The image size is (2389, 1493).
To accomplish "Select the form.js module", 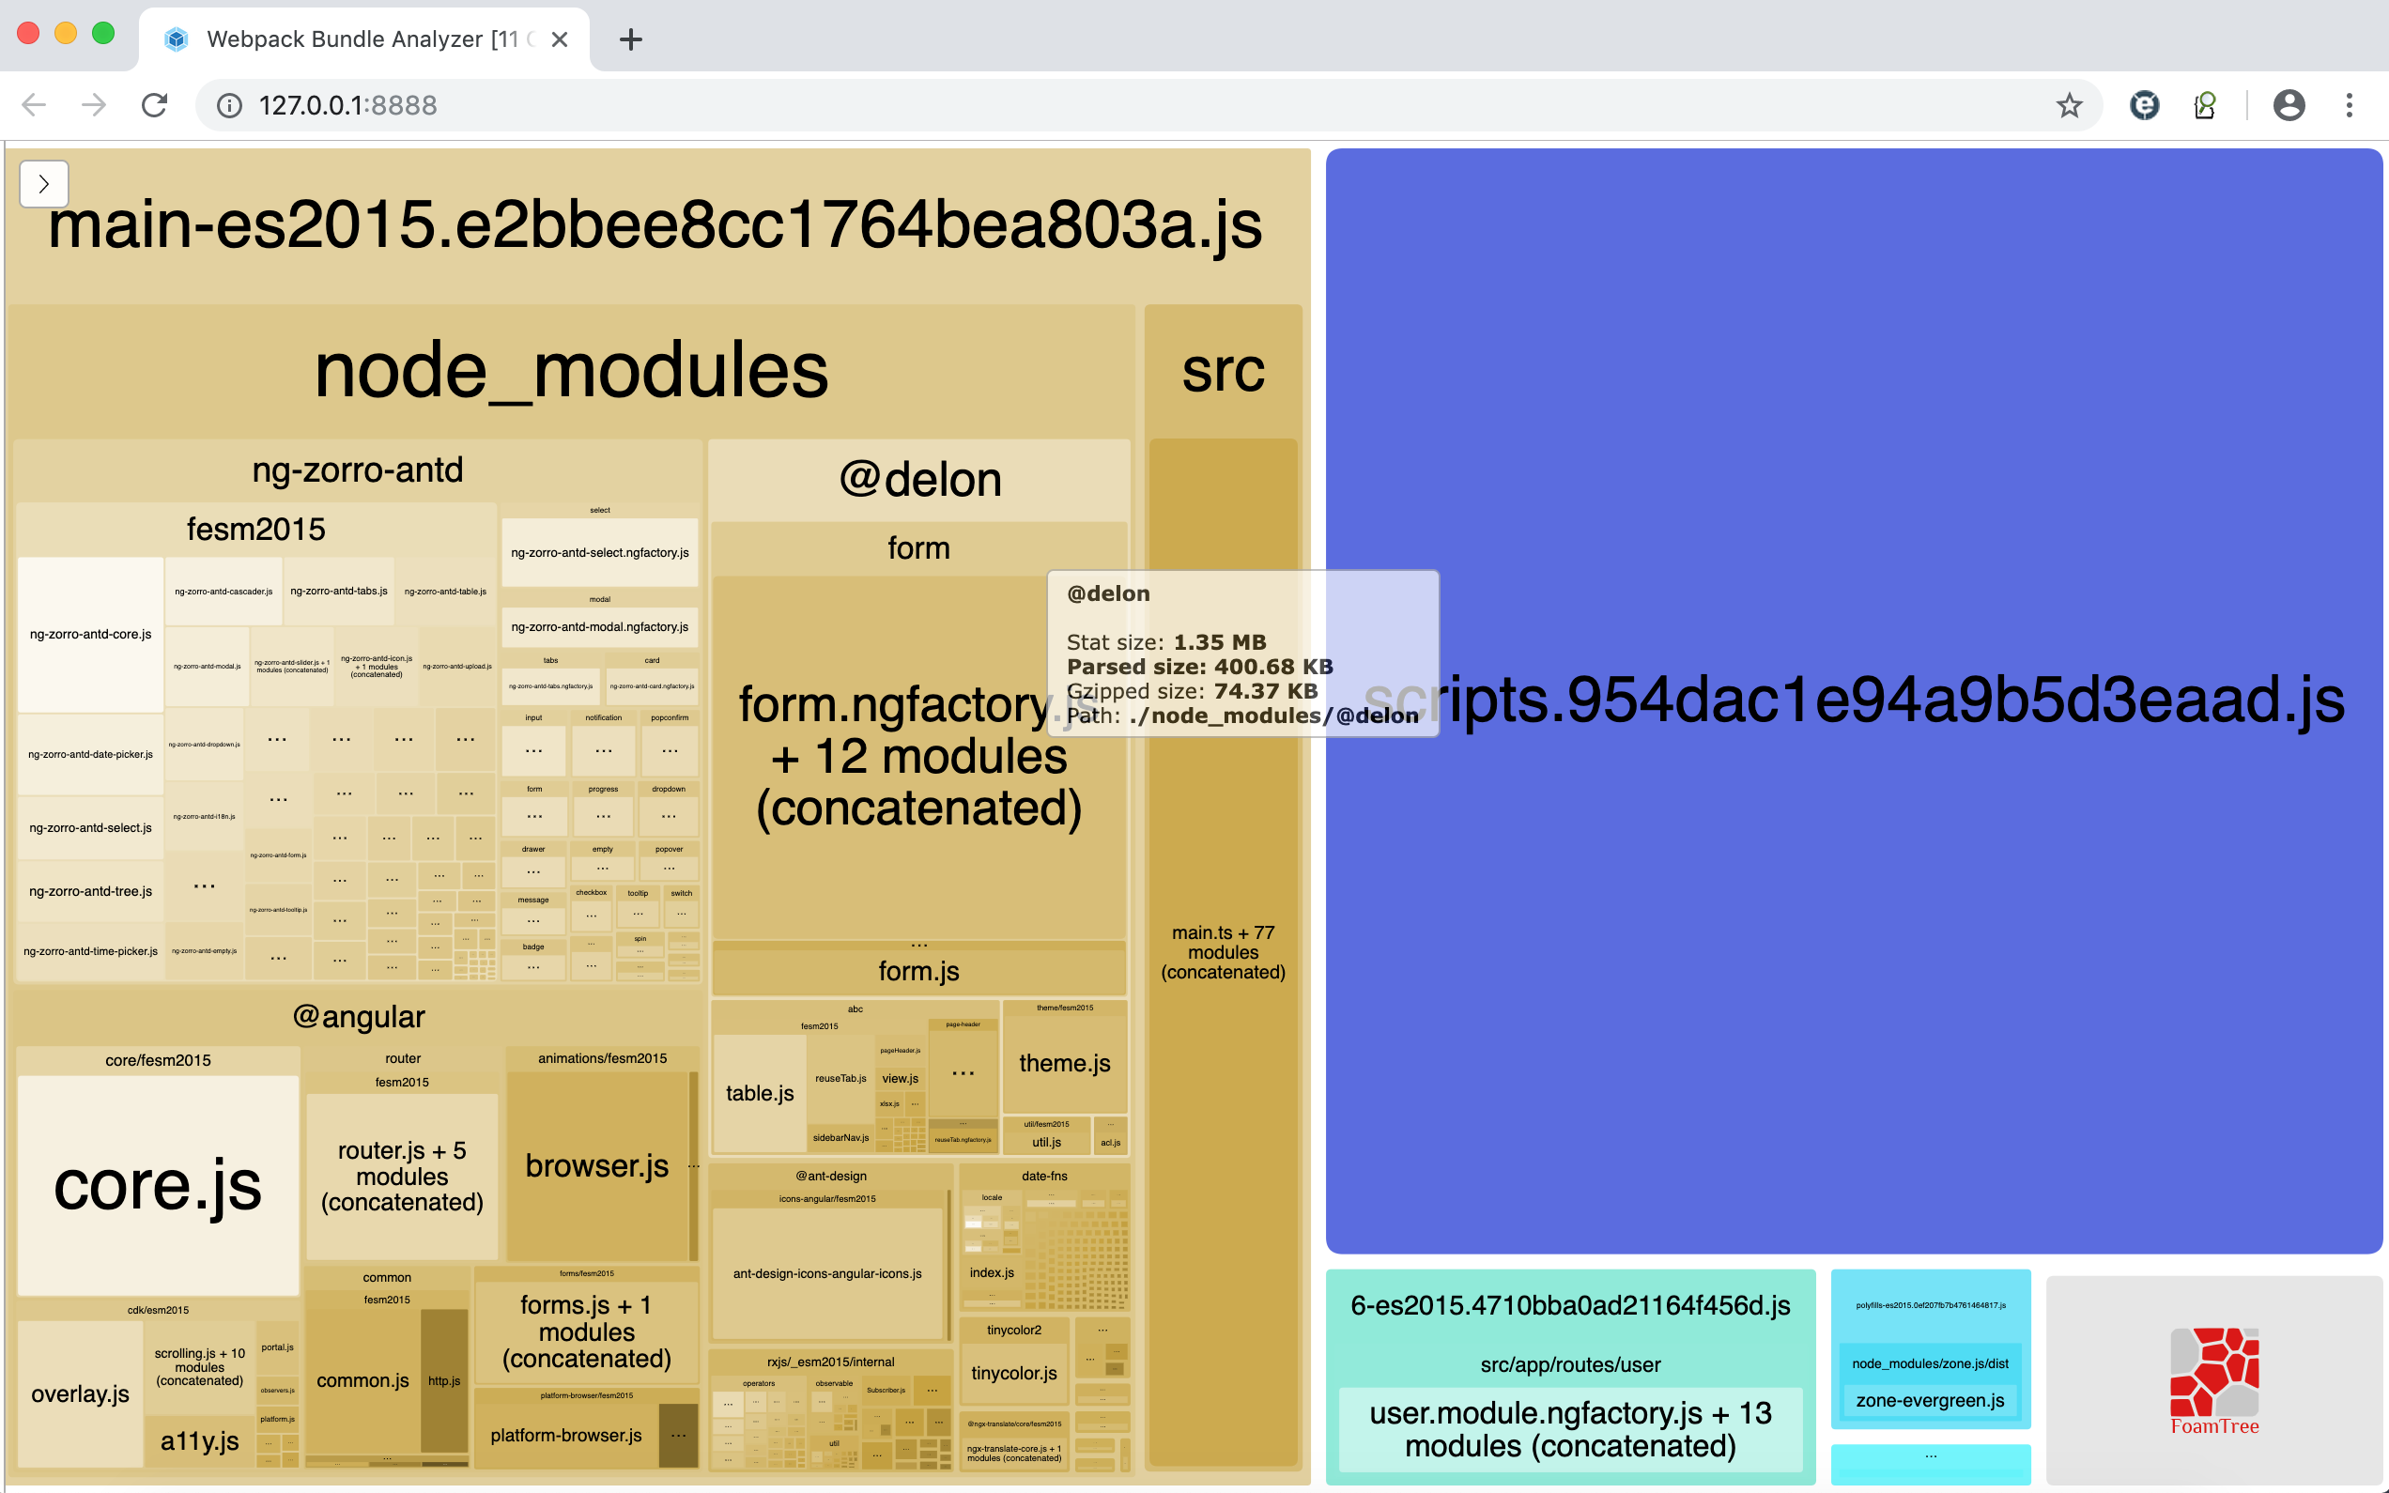I will pyautogui.click(x=919, y=972).
